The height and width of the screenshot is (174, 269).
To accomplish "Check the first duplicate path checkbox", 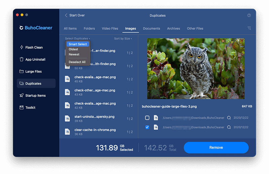I will click(x=147, y=118).
